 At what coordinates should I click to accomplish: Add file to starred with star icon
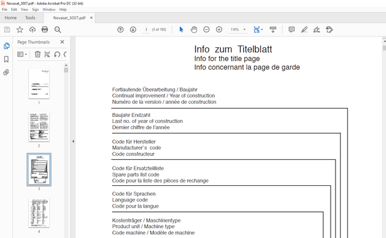click(20, 30)
